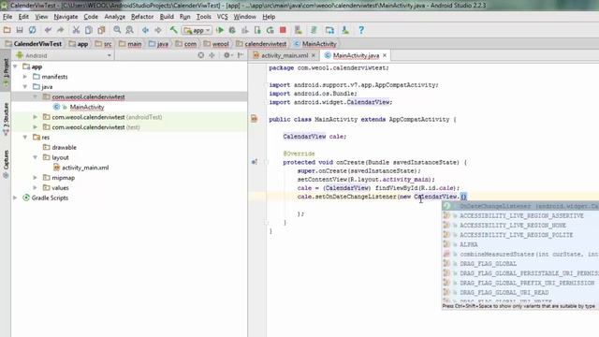Open the app run configuration dropdown
Screen dimensions: 599x337
197,30
